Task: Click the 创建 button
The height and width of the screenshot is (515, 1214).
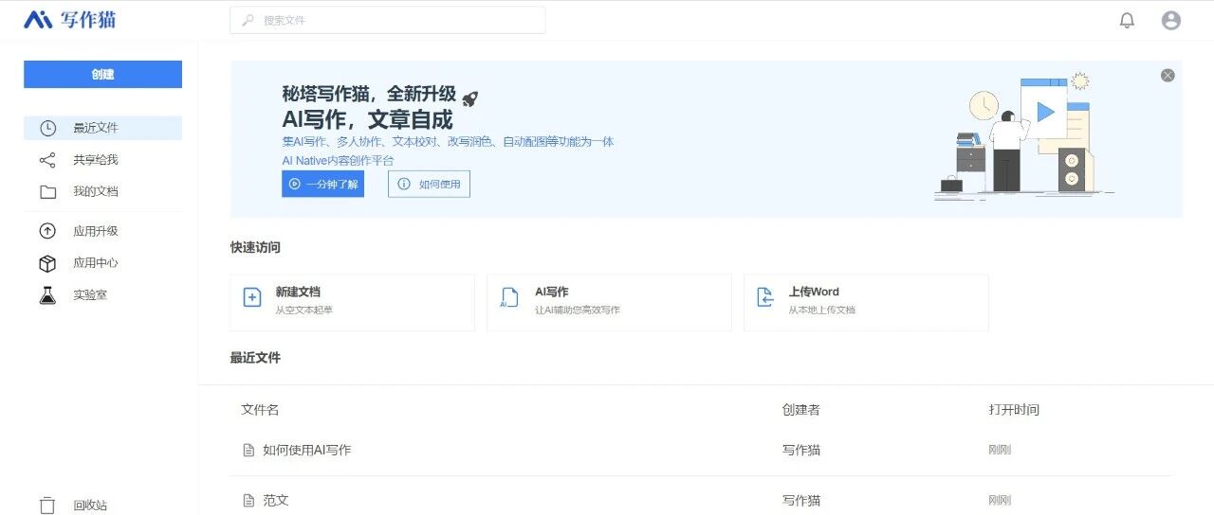Action: click(x=102, y=74)
